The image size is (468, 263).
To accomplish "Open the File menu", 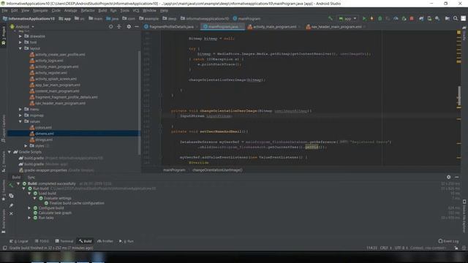I will pos(5,10).
